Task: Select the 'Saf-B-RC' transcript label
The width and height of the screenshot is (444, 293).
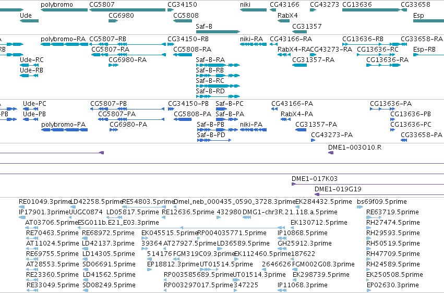Action: [x=210, y=81]
